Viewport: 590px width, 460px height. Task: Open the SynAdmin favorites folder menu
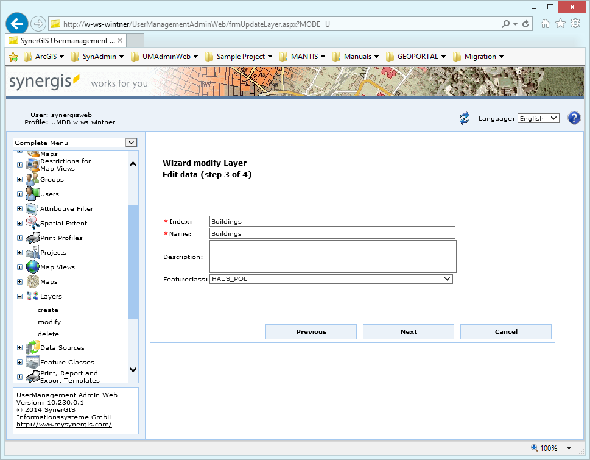pyautogui.click(x=97, y=57)
